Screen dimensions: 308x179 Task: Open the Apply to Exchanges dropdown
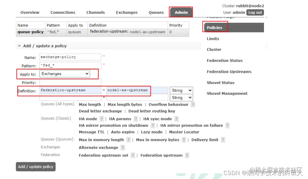coord(65,74)
